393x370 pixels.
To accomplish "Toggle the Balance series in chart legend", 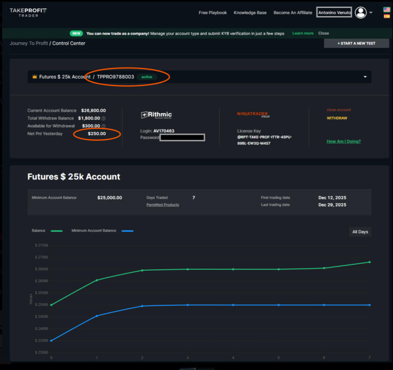I will (x=47, y=231).
